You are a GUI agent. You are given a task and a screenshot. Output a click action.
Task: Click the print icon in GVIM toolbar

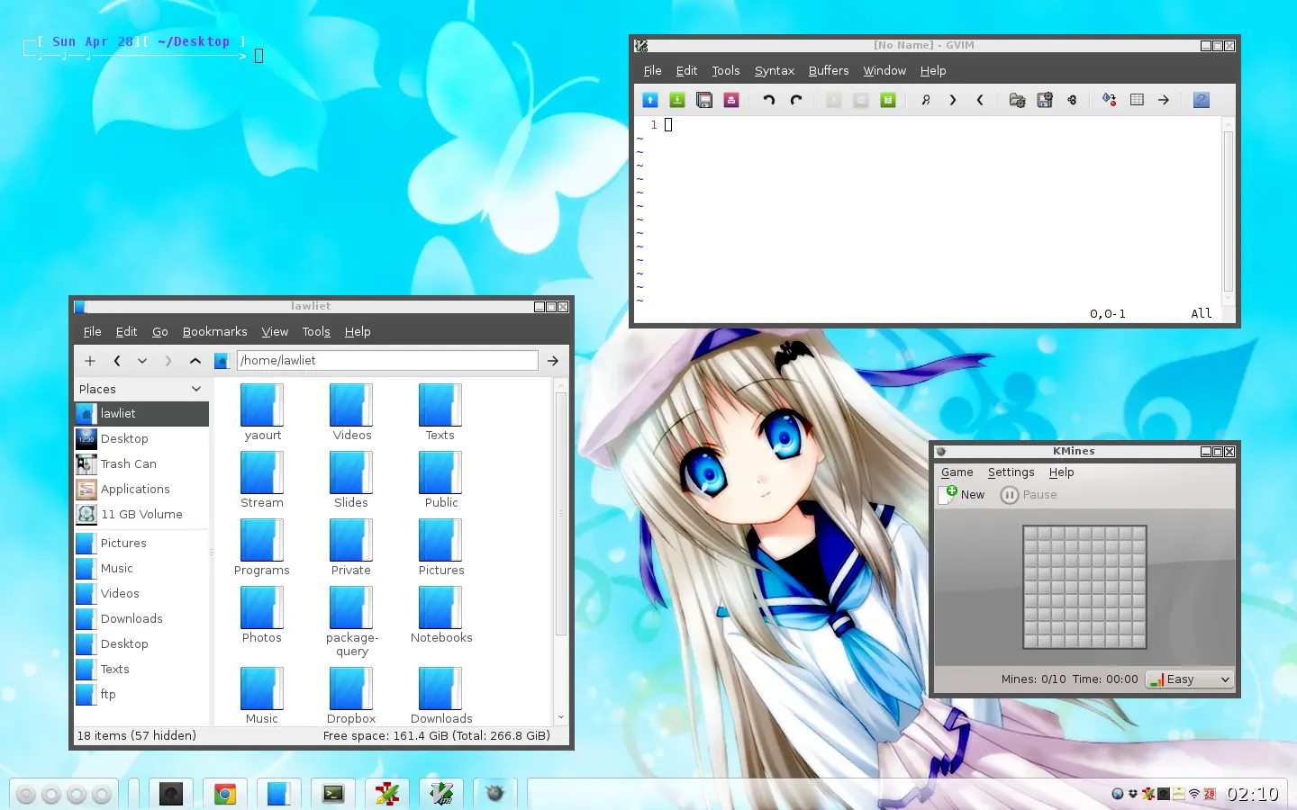731,100
